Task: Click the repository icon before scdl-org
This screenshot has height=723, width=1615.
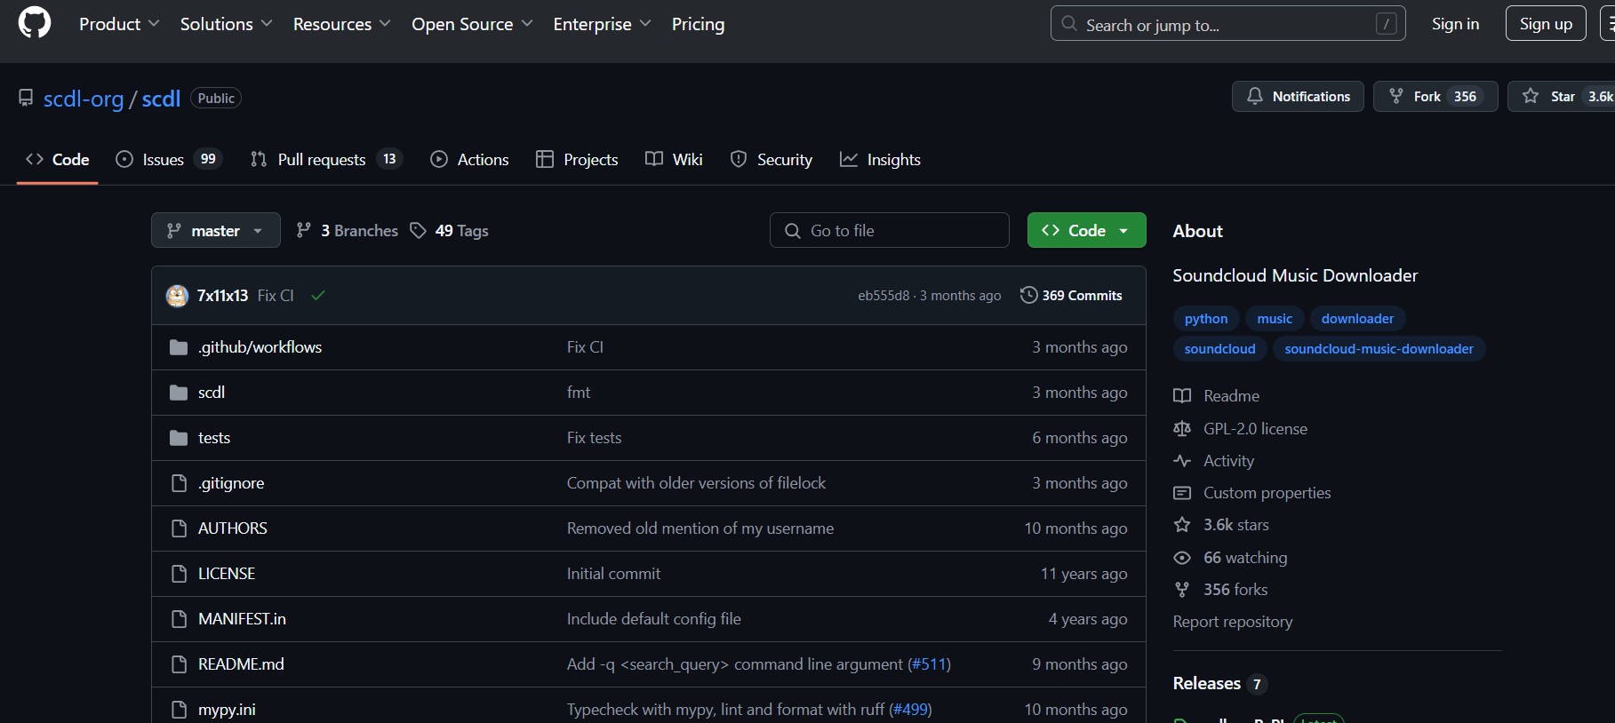Action: click(26, 98)
